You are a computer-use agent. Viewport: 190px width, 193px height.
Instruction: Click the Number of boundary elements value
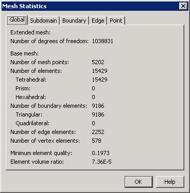click(98, 106)
